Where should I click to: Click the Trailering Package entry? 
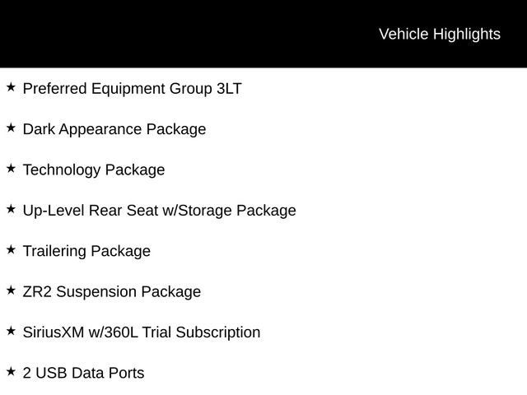click(x=86, y=251)
